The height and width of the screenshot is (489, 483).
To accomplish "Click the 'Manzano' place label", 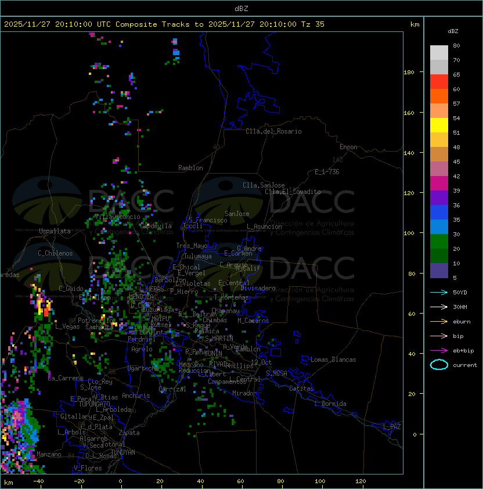I will tap(49, 454).
